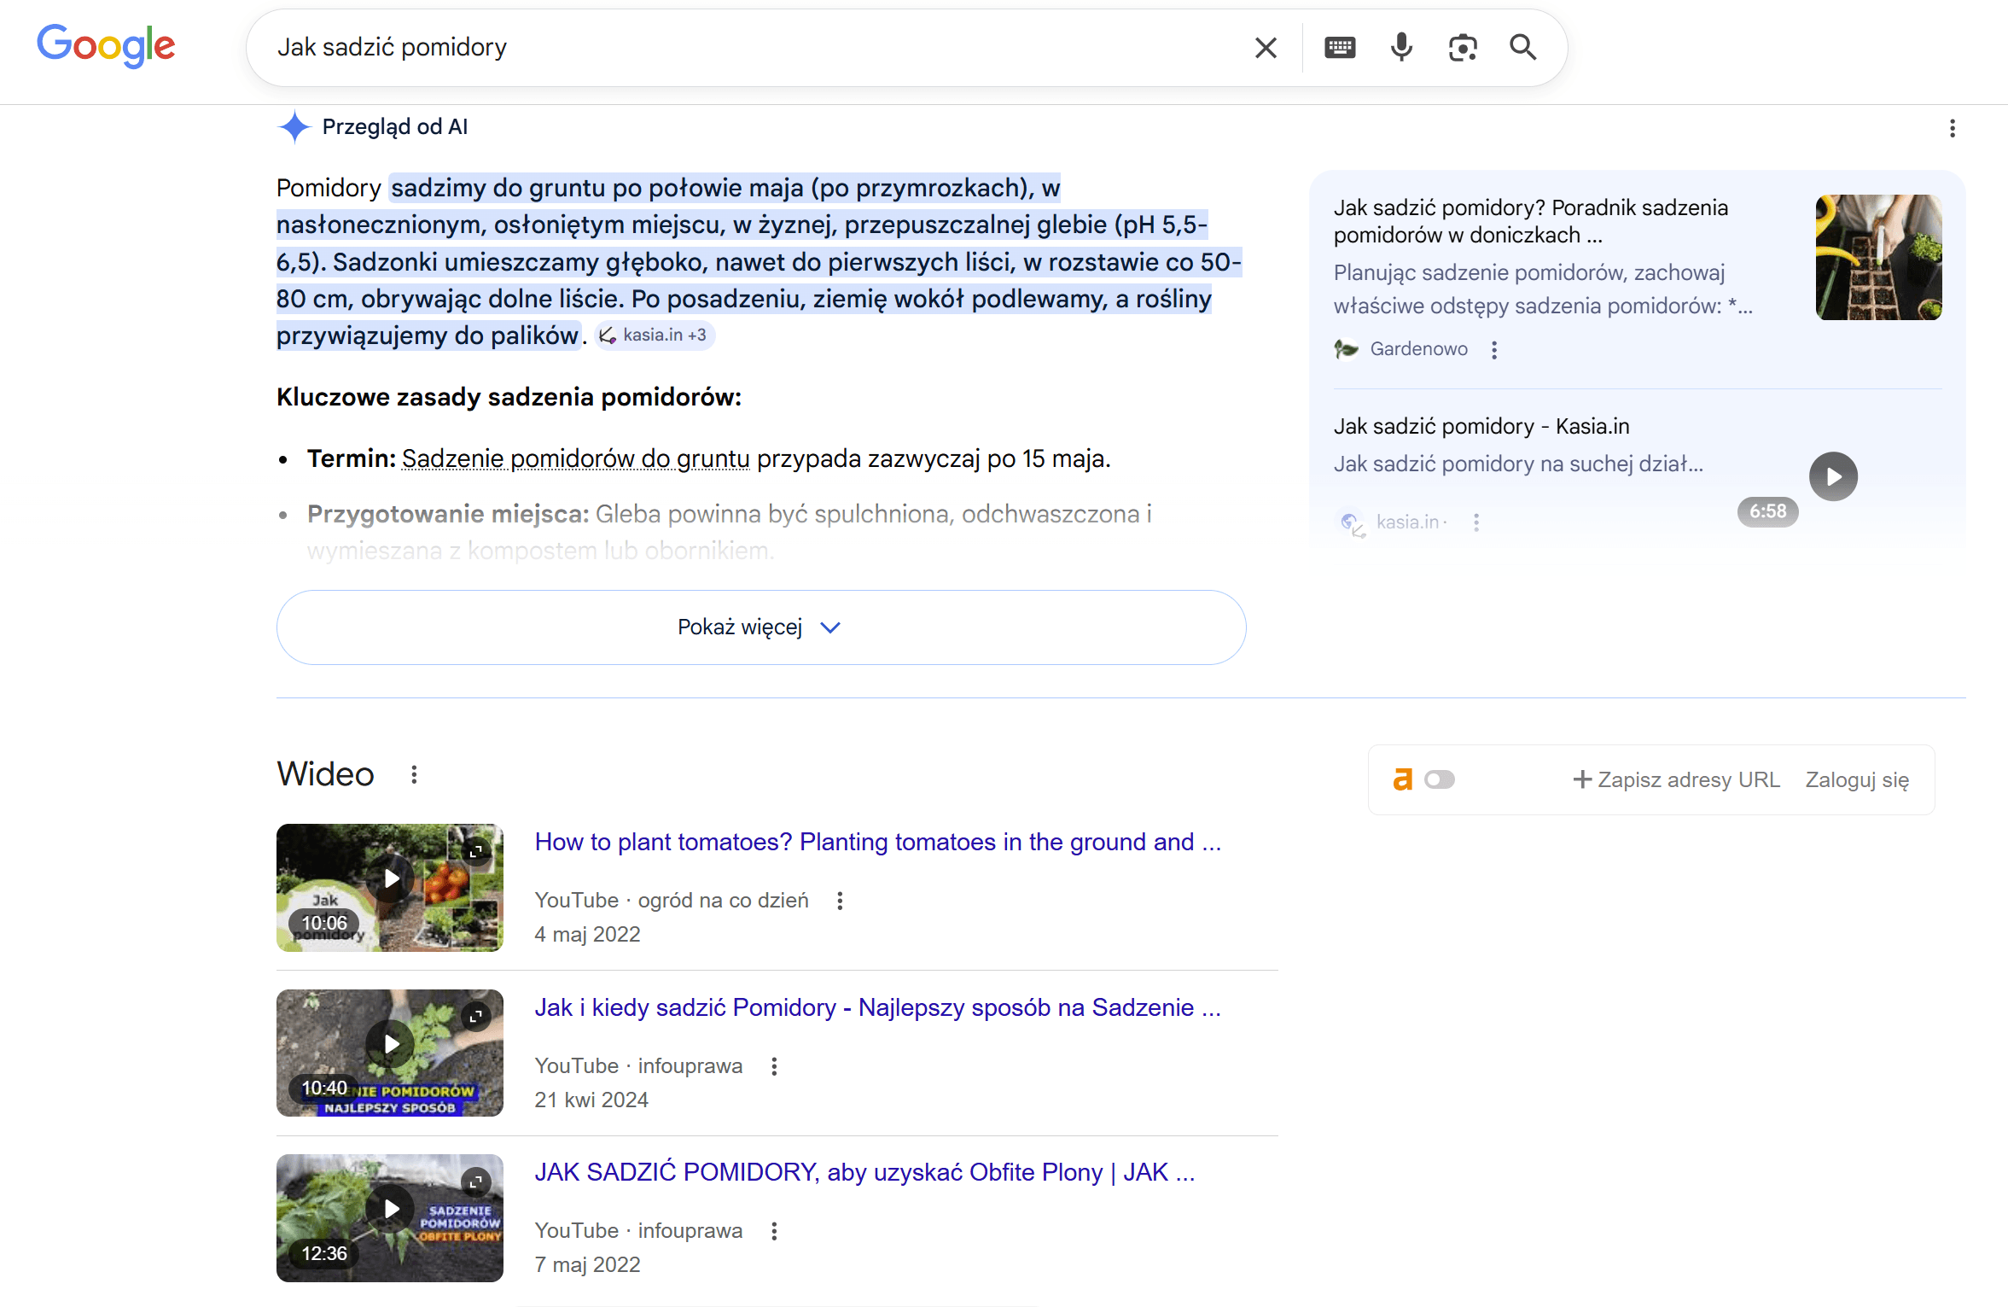Screen dimensions: 2008x1307
Task: Toggle the orange 'a' extension switch
Action: point(1440,779)
